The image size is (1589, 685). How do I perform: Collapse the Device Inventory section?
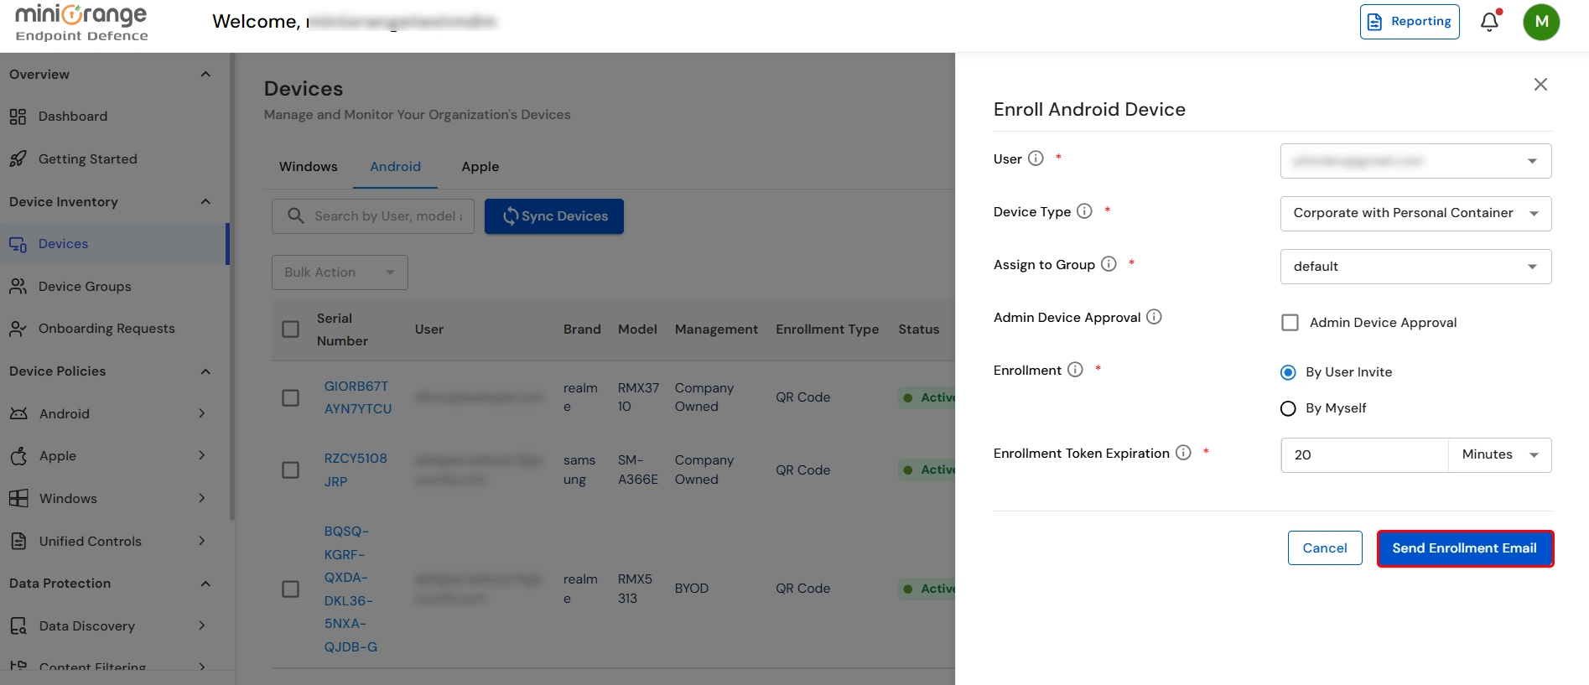[x=205, y=202]
